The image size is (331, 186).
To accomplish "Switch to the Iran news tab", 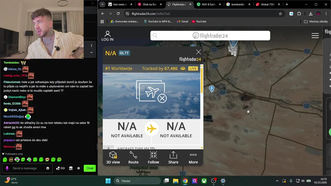I will pyautogui.click(x=120, y=4).
